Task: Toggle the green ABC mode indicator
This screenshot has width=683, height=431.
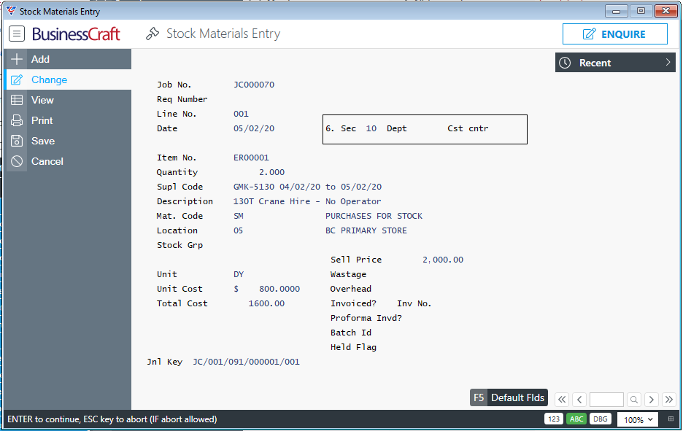Action: tap(576, 419)
